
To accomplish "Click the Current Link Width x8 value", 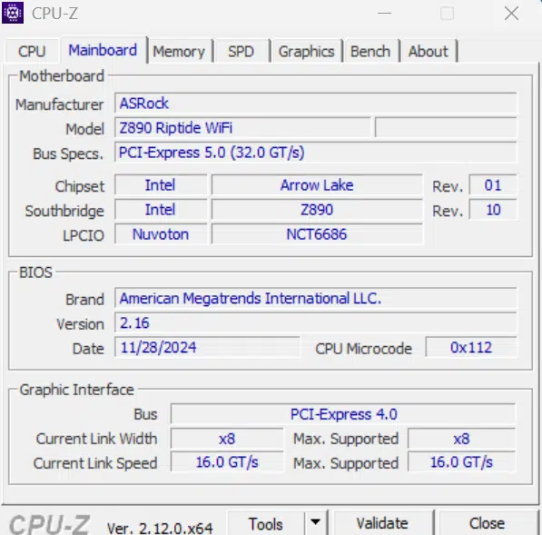I will 227,439.
